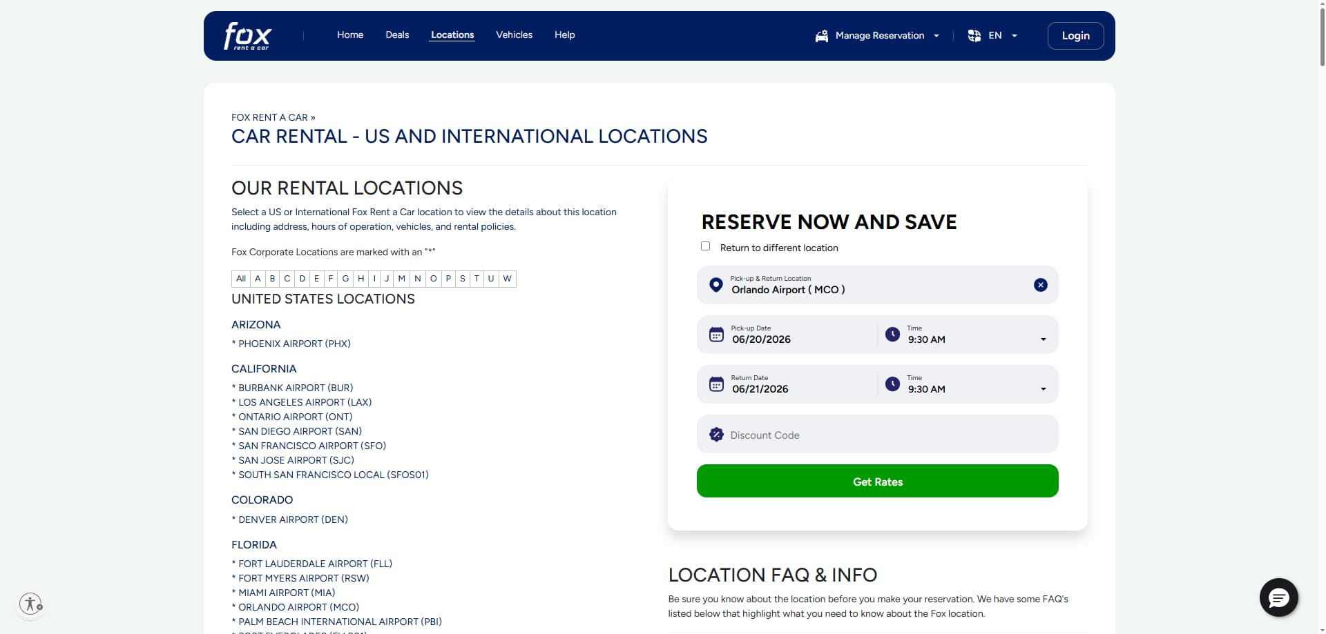
Task: Filter locations by All
Action: [241, 279]
